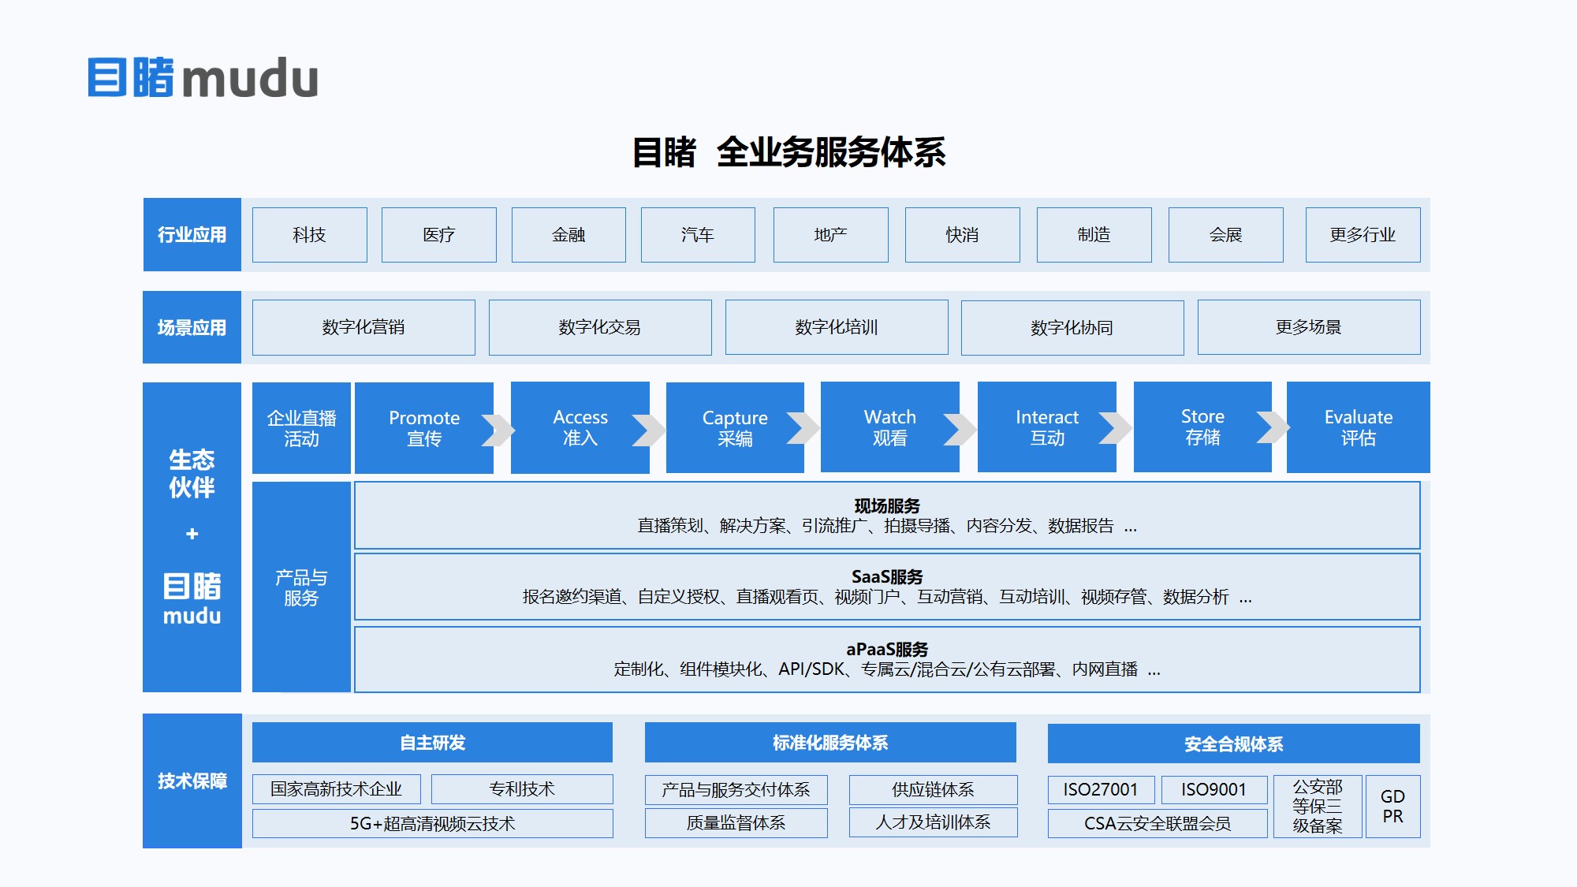The width and height of the screenshot is (1577, 887).
Task: Click the 目睹 全业务服务体系 title
Action: coord(788,151)
